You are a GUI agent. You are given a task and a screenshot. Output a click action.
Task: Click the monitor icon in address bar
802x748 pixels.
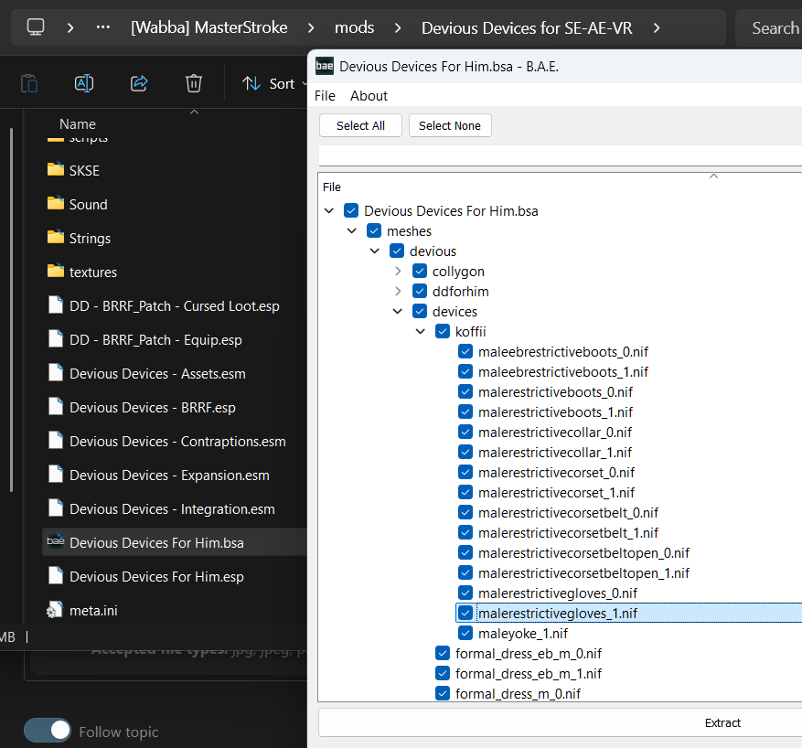(x=36, y=27)
